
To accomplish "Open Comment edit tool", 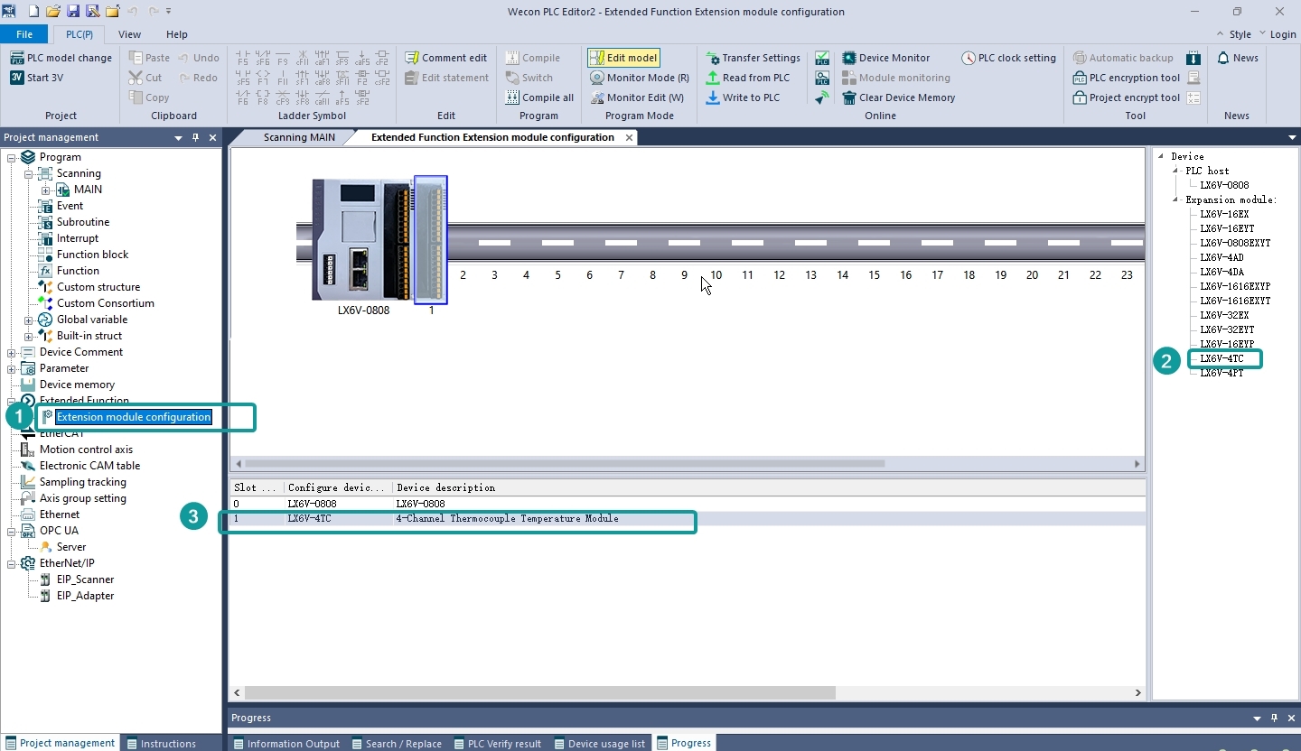I will [446, 58].
